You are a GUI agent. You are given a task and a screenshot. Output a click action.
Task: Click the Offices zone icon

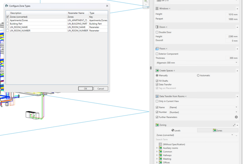160,162
